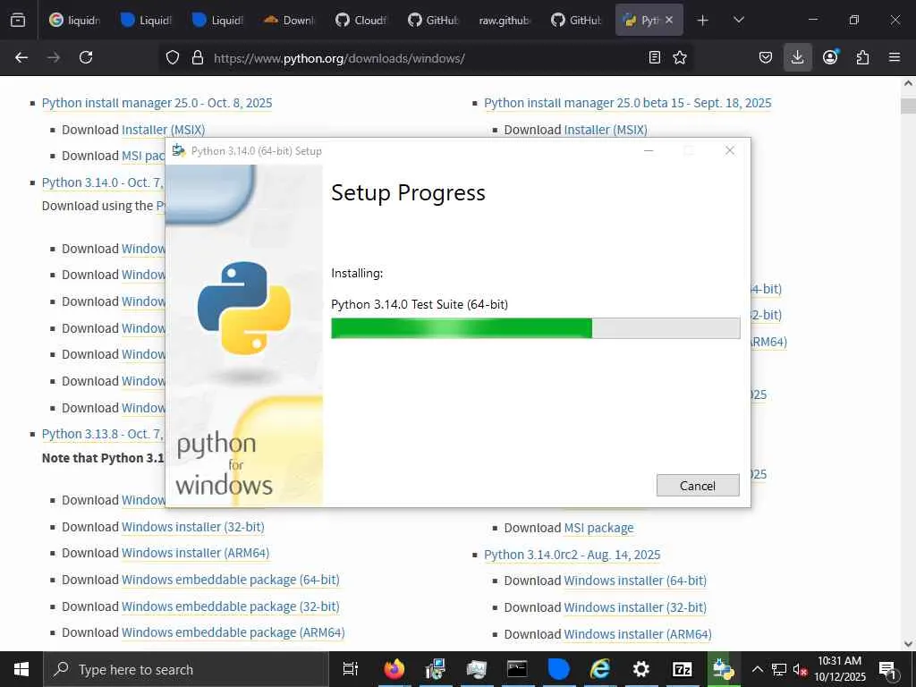
Task: Cancel the Python 3.14.0 setup
Action: pyautogui.click(x=698, y=486)
